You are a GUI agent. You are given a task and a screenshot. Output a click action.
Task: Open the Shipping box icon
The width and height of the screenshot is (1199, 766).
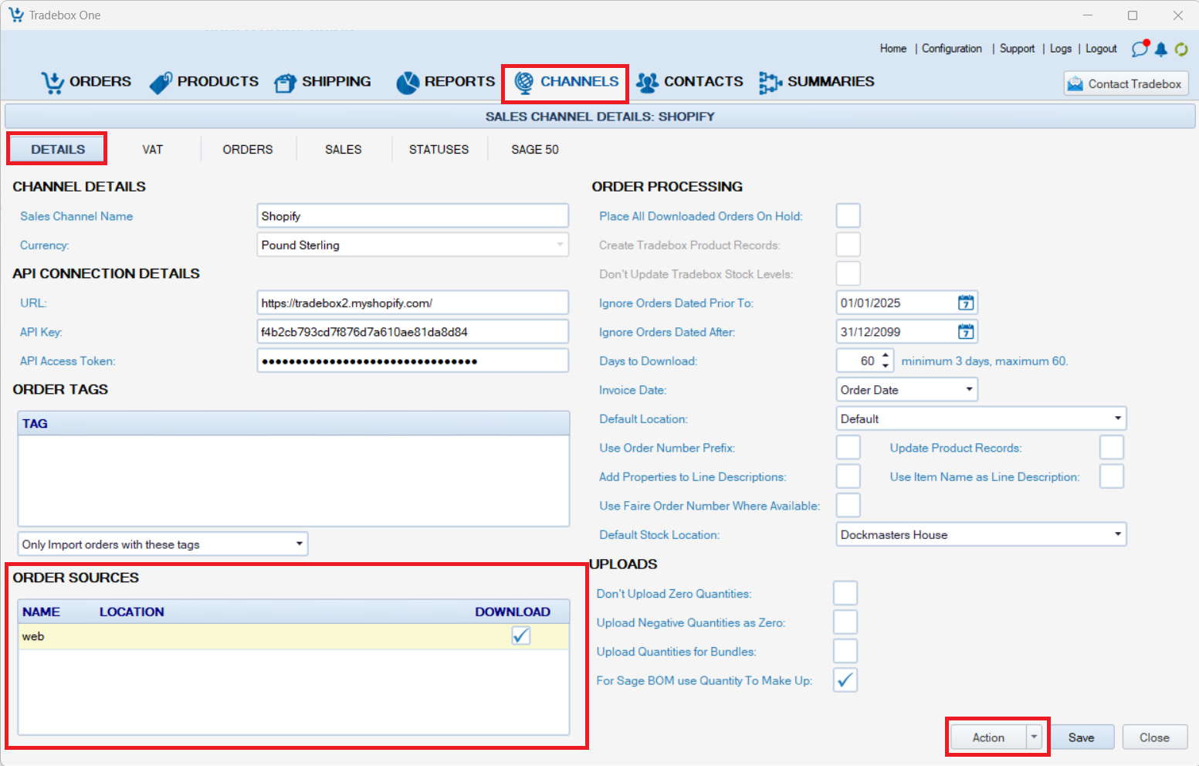tap(285, 83)
